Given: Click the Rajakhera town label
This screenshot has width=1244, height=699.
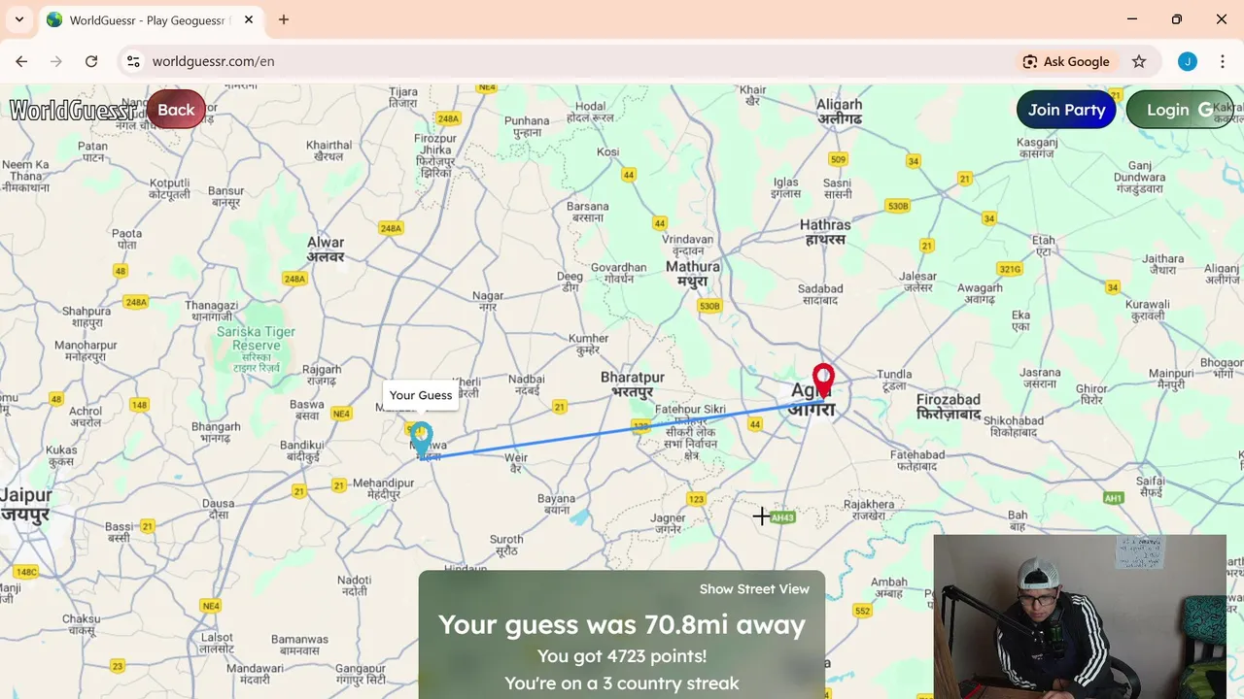Looking at the screenshot, I should pos(869,510).
